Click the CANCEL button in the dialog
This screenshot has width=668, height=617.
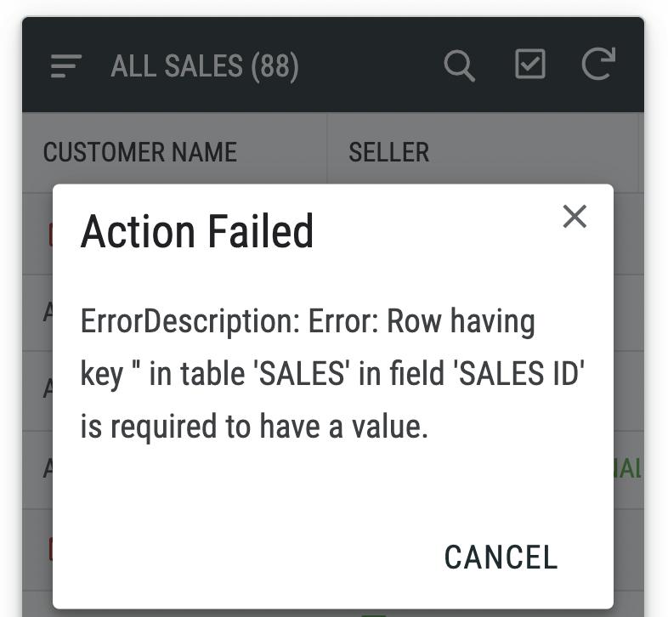[x=501, y=557]
